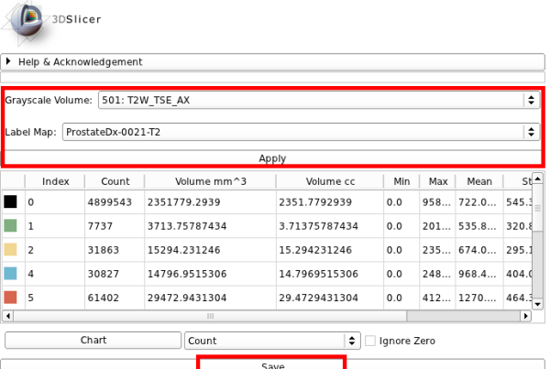
Task: Select max cell 412... in row 5
Action: (437, 298)
